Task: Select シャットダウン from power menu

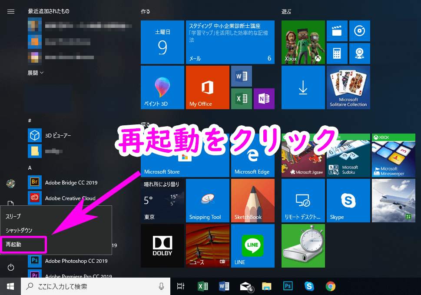Action: 56,231
